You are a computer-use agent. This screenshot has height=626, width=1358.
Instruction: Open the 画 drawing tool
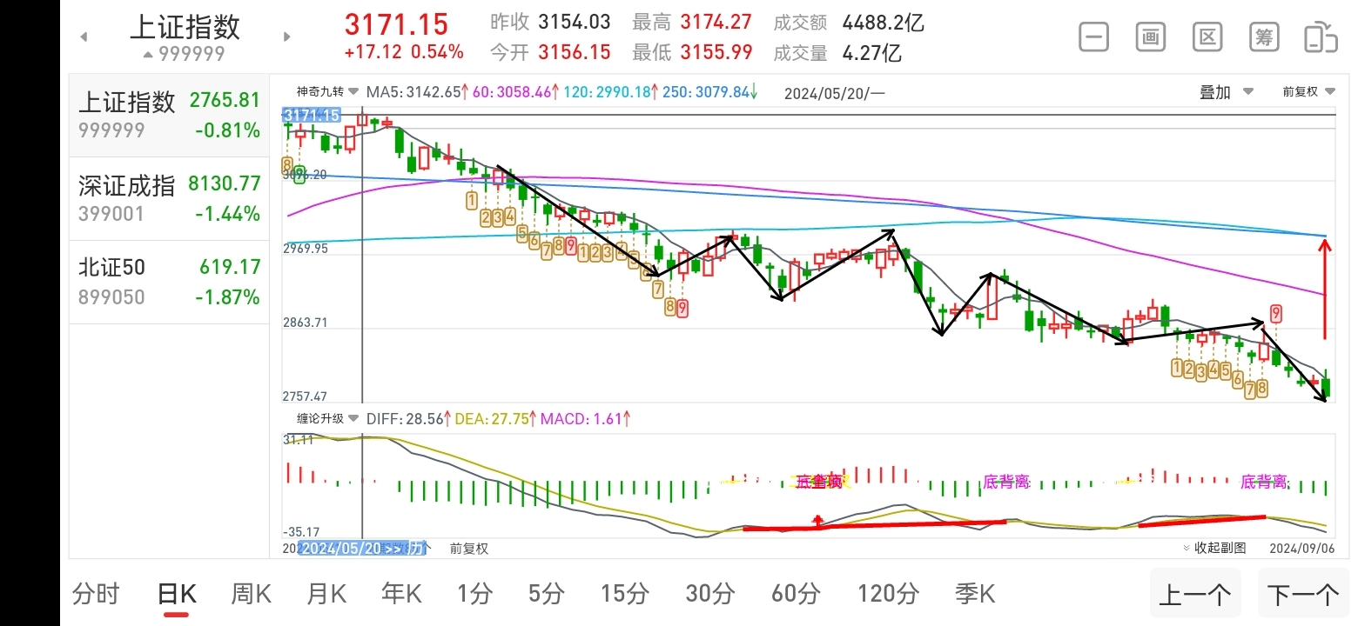click(x=1150, y=37)
